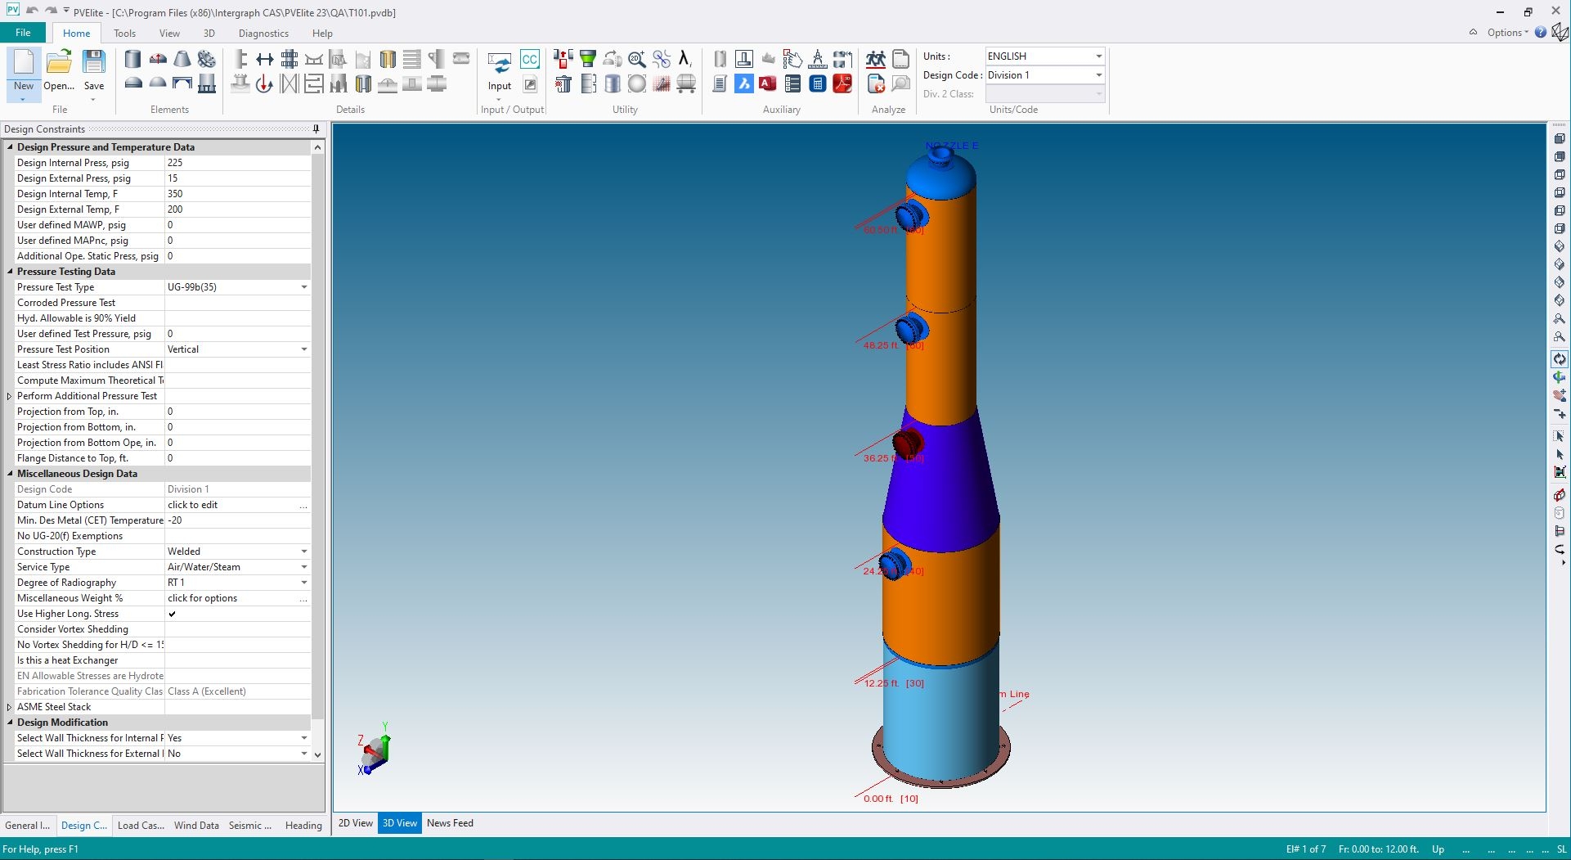Screen dimensions: 1571x860
Task: Enable Consider Vortex Shedding option
Action: (238, 629)
